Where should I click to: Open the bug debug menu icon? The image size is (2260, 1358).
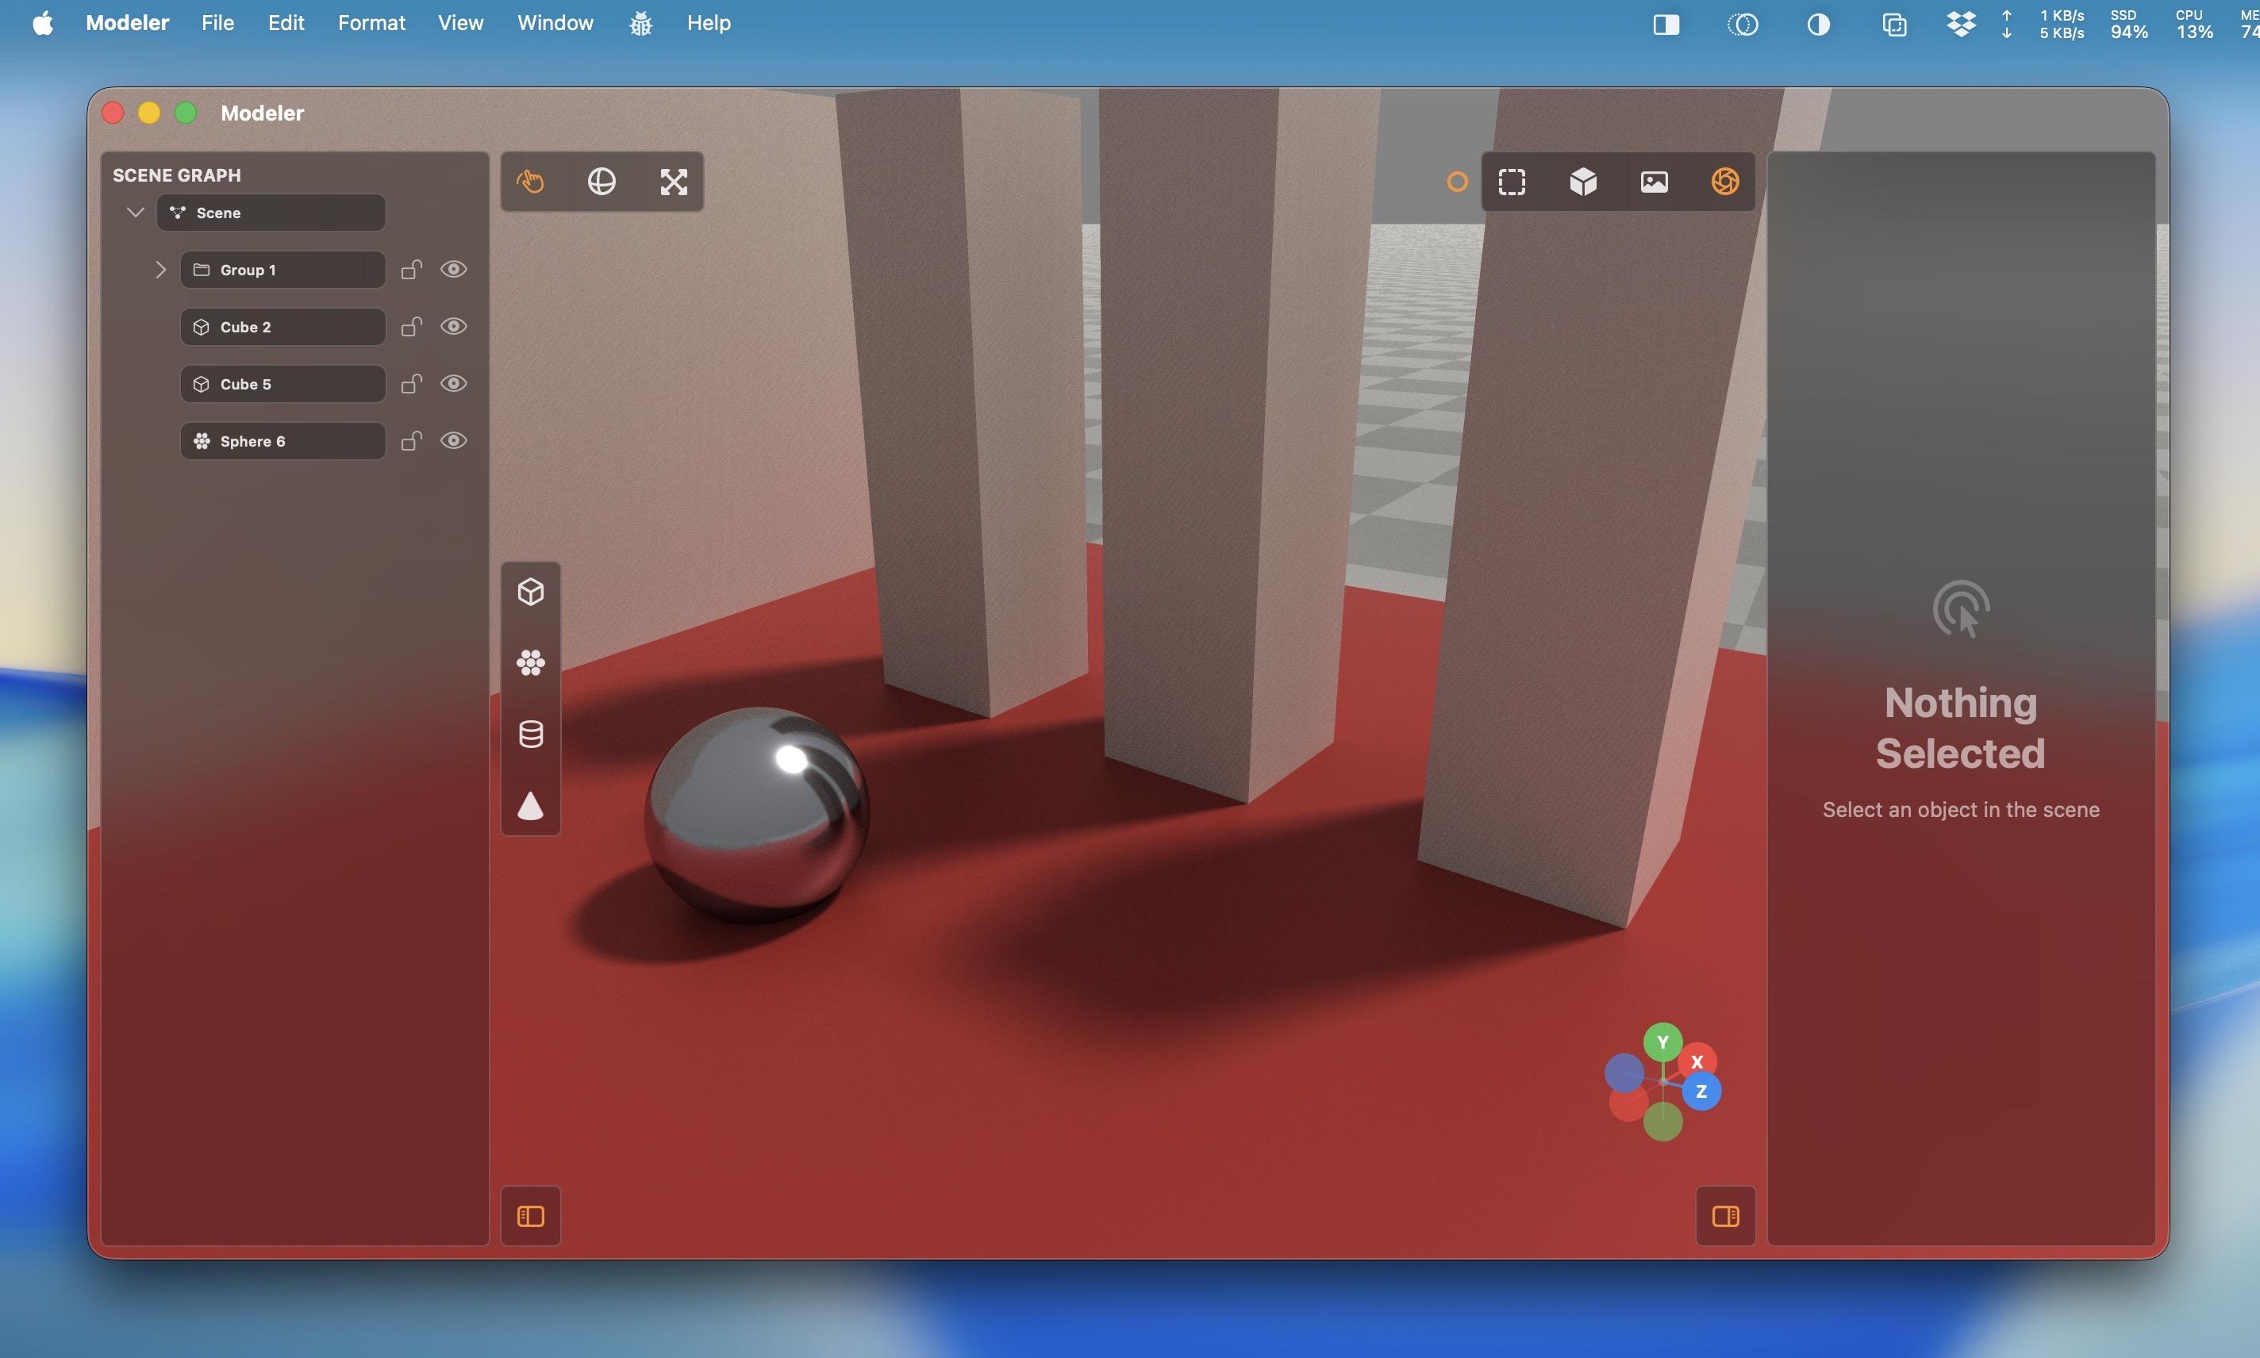[640, 23]
